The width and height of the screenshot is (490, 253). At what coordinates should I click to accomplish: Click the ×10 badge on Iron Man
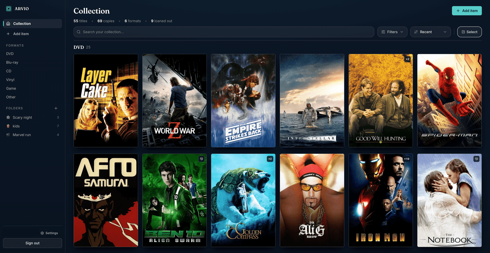pos(407,159)
